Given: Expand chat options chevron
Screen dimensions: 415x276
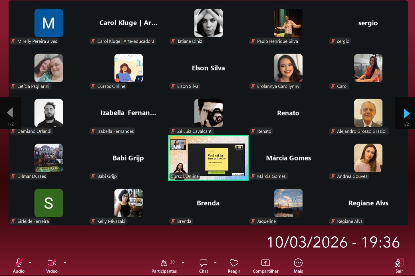Looking at the screenshot, I should [215, 263].
